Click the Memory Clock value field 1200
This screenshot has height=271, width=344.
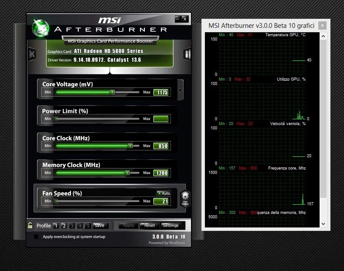tap(162, 173)
